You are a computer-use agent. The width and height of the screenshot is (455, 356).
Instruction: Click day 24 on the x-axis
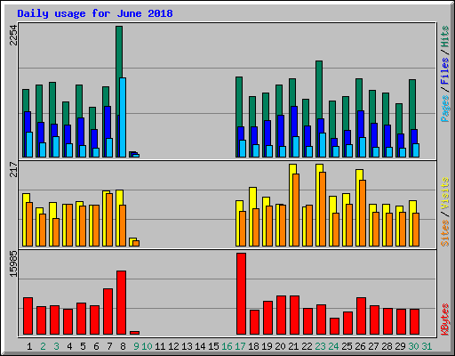333,346
